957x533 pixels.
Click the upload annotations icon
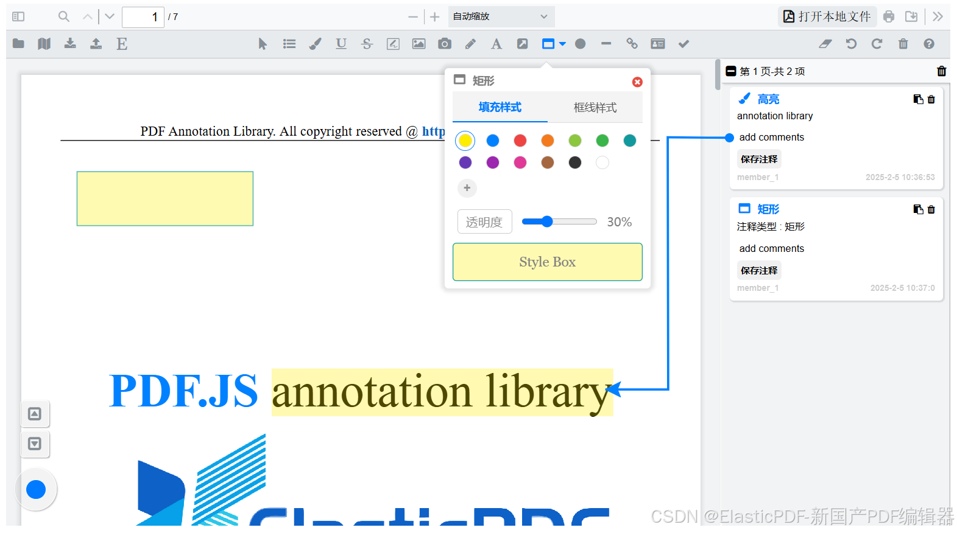click(x=96, y=44)
